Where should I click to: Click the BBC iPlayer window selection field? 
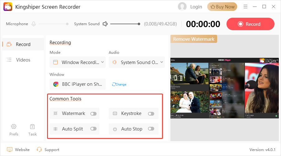click(x=78, y=84)
